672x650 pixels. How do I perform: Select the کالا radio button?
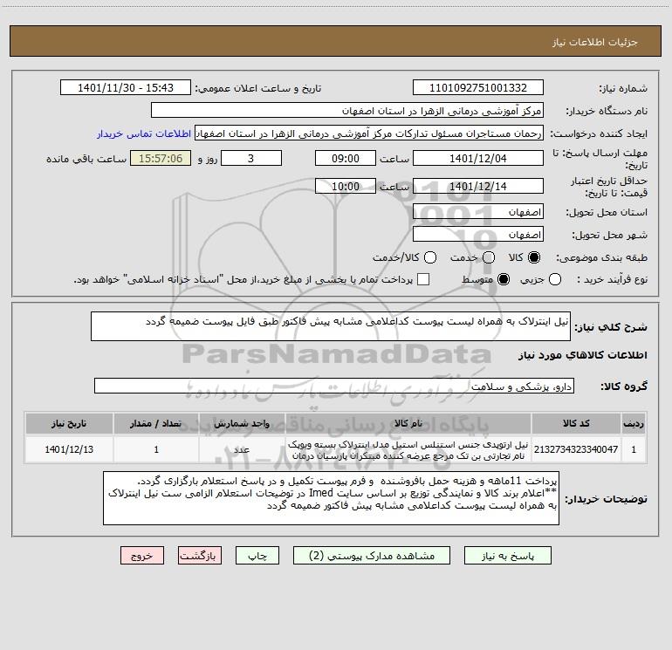coord(534,257)
